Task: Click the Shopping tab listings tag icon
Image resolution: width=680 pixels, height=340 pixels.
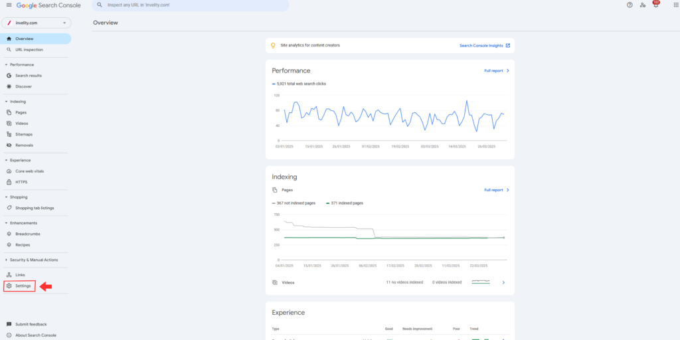Action: (9, 208)
